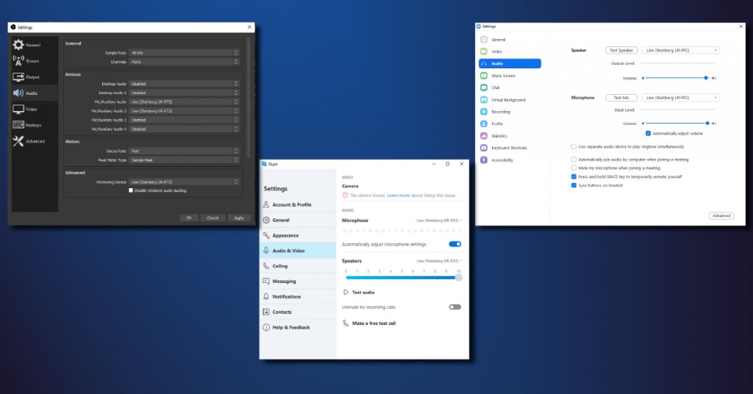
Task: Adjust the Skype Speakers volume slider
Action: tap(458, 278)
